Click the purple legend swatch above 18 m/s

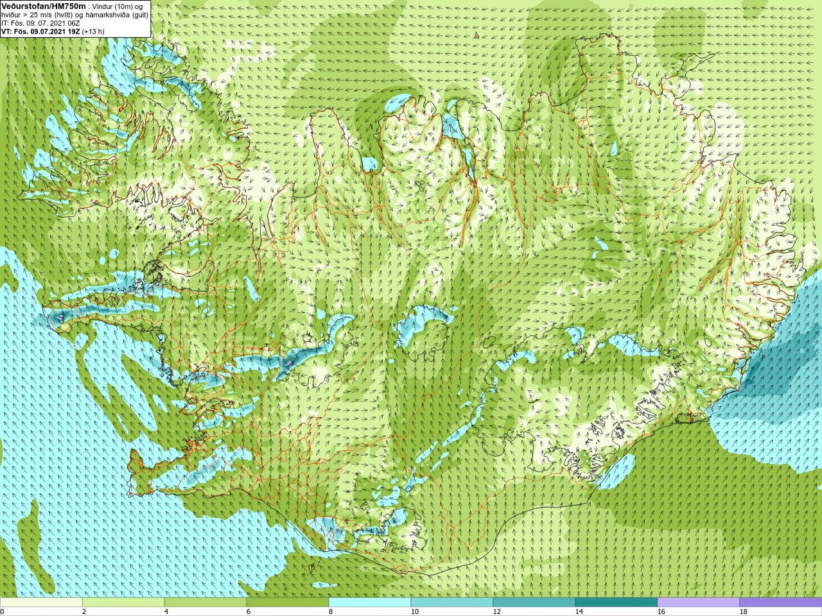(x=781, y=603)
